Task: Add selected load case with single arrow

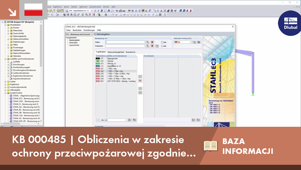Action: [140, 76]
